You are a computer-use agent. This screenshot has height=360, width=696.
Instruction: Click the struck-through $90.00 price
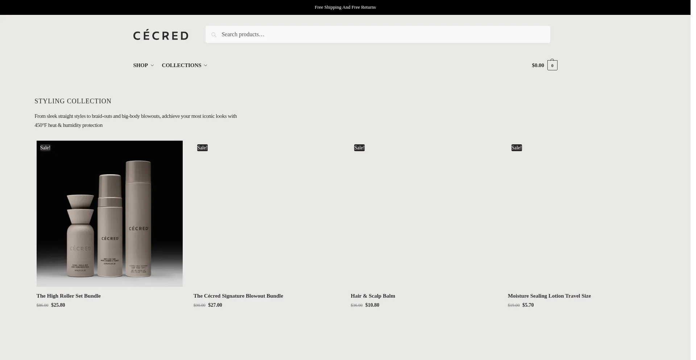[199, 305]
